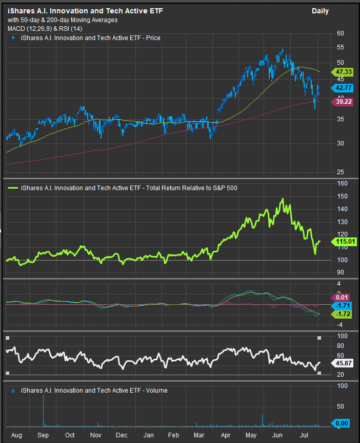360x443 pixels.
Task: Click the 'May' month label on the time axis
Action: [x=251, y=435]
